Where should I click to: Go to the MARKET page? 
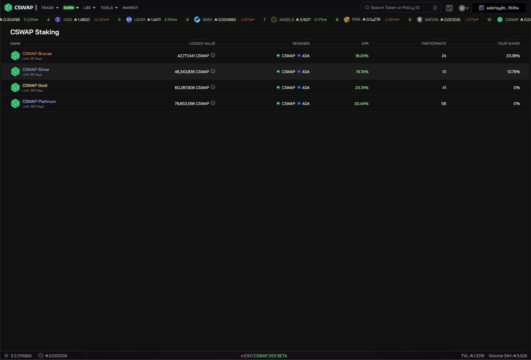click(130, 8)
